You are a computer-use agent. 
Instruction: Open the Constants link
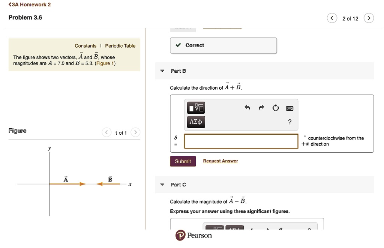(x=85, y=46)
